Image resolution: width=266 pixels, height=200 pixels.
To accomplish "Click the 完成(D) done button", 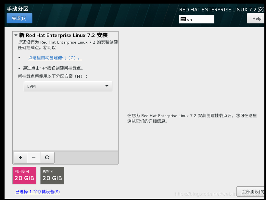I will 19,18.
